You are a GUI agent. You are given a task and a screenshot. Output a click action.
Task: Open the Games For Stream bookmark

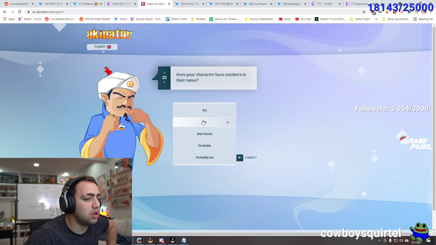[x=225, y=19]
